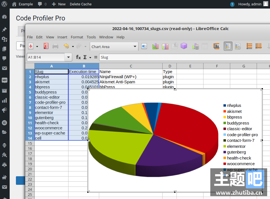The width and height of the screenshot is (270, 199).
Task: Click the Formula equals icon
Action: 96,57
